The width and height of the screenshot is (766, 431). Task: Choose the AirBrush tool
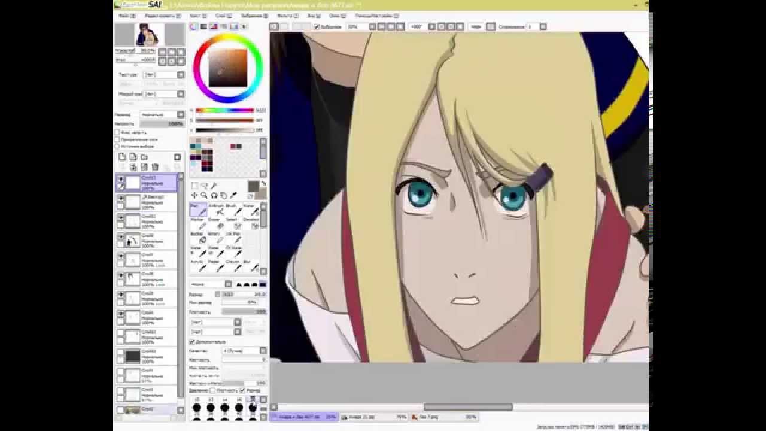click(x=216, y=209)
